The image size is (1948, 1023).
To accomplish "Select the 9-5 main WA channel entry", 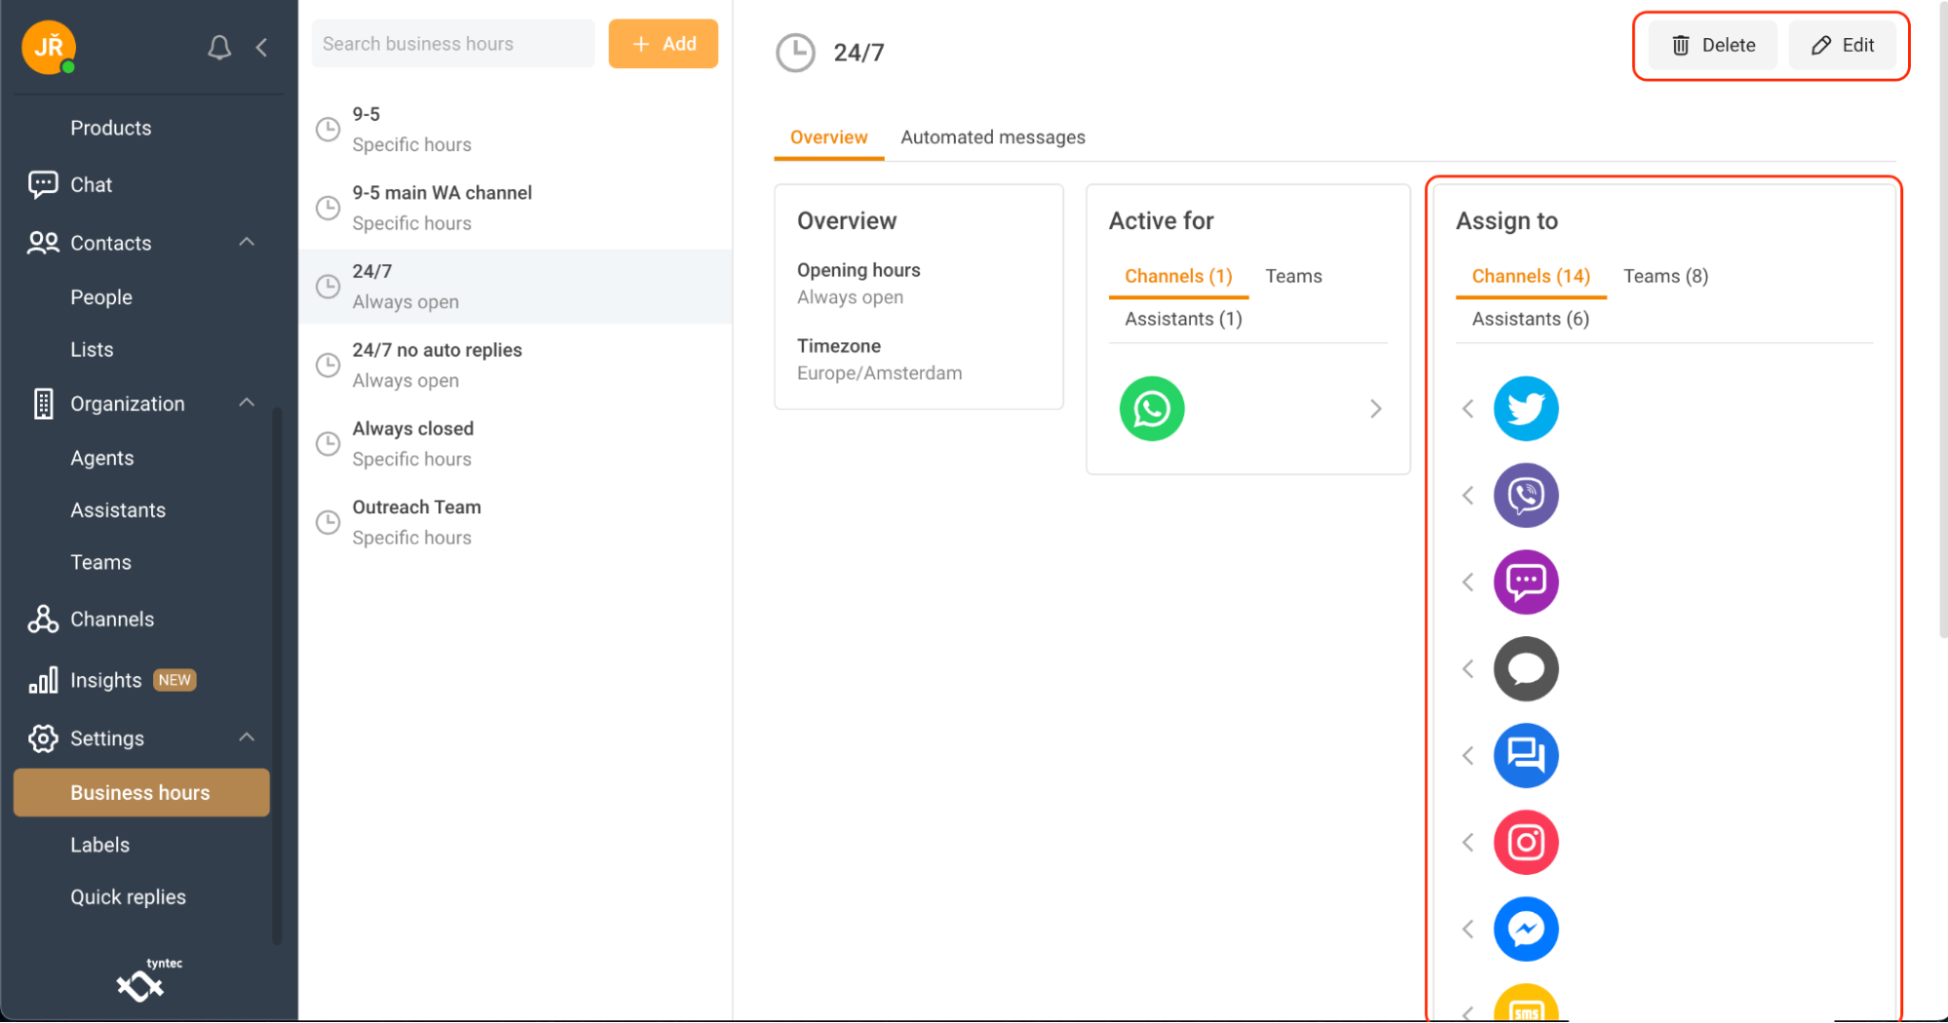I will 516,208.
